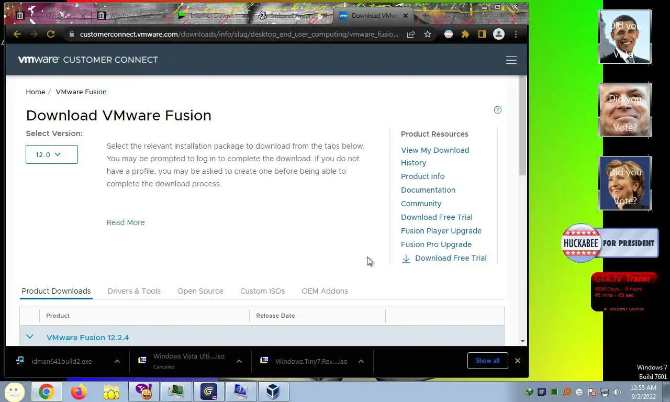
Task: Switch to the Product Downloads tab
Action: 56,291
